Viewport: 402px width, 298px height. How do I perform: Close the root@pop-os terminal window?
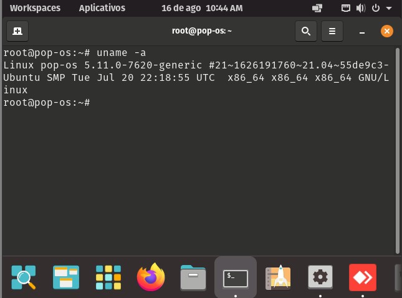pos(387,31)
